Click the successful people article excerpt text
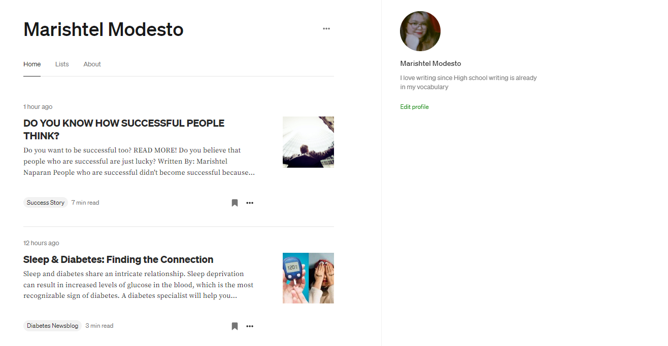The height and width of the screenshot is (346, 668). point(139,161)
